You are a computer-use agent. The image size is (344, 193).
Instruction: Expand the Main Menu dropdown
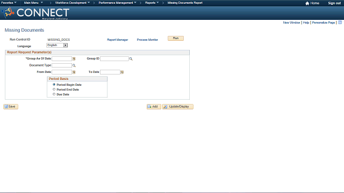click(x=33, y=3)
